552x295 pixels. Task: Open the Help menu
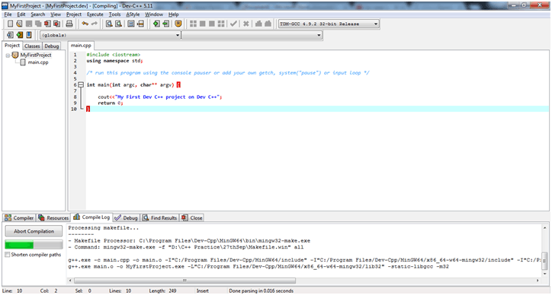click(173, 14)
